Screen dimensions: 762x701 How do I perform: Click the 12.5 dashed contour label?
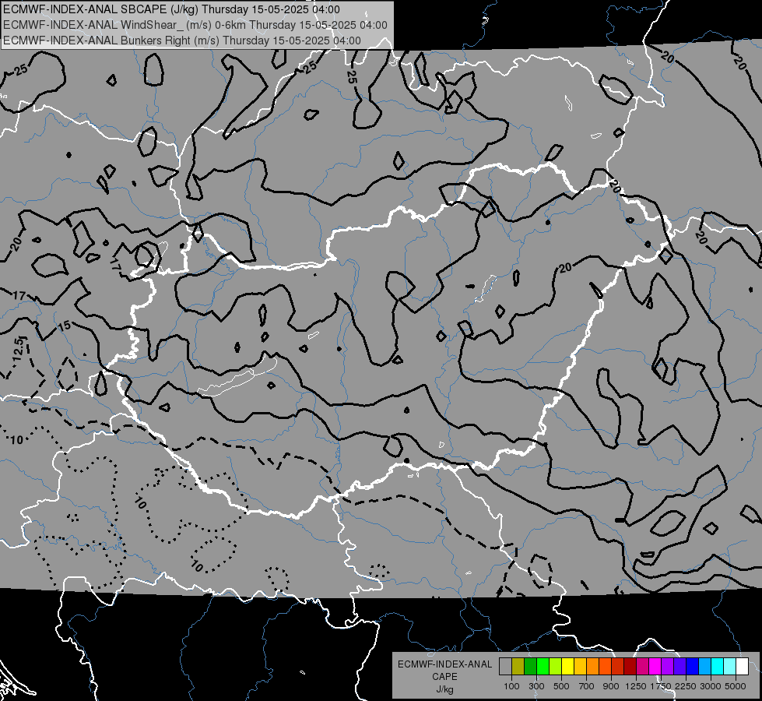pos(18,350)
